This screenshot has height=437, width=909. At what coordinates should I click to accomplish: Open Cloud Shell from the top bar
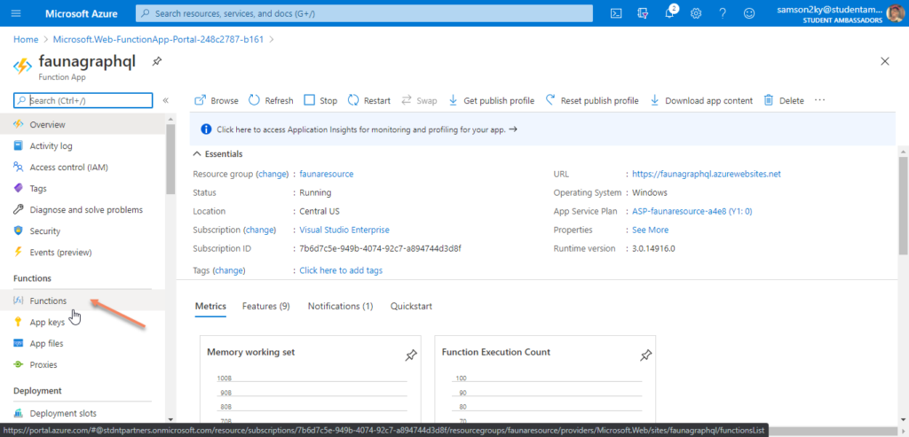coord(616,13)
